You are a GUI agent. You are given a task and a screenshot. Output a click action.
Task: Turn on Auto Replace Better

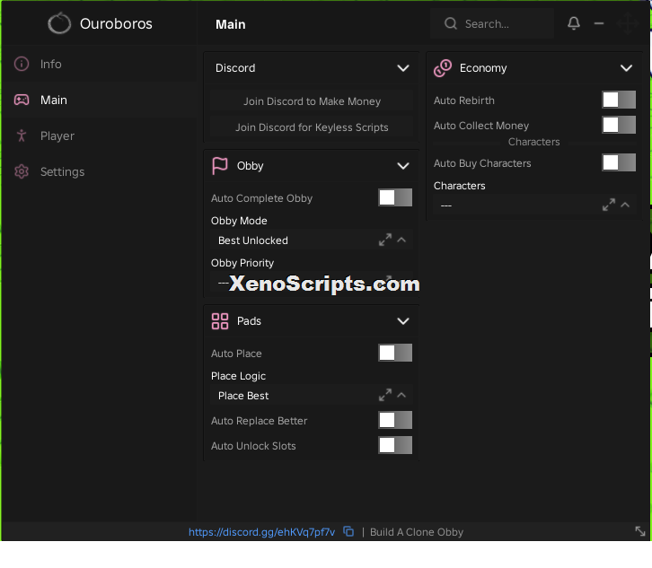395,420
